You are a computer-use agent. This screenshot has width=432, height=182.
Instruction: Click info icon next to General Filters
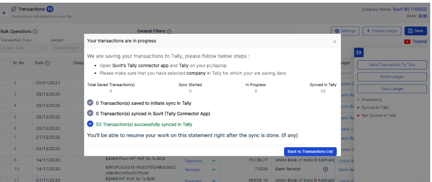pos(169,32)
